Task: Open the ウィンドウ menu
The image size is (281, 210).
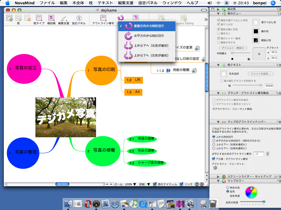Action: (x=172, y=3)
